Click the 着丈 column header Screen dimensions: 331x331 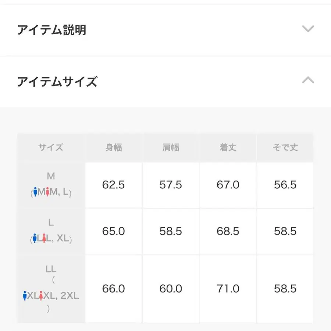[228, 147]
